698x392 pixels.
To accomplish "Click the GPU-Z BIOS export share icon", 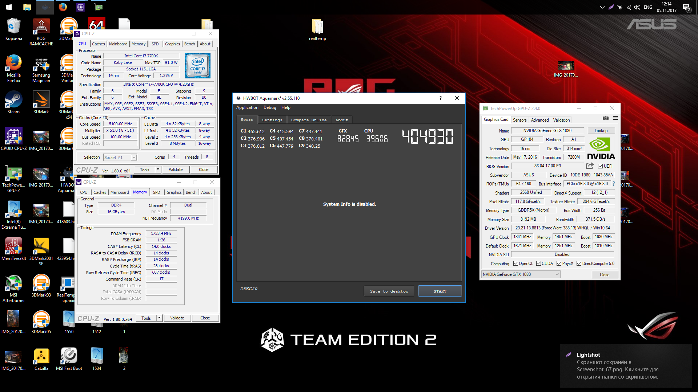I will [590, 166].
